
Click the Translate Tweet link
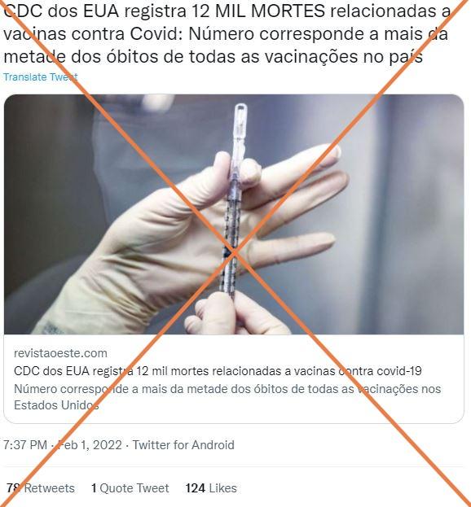(x=41, y=77)
